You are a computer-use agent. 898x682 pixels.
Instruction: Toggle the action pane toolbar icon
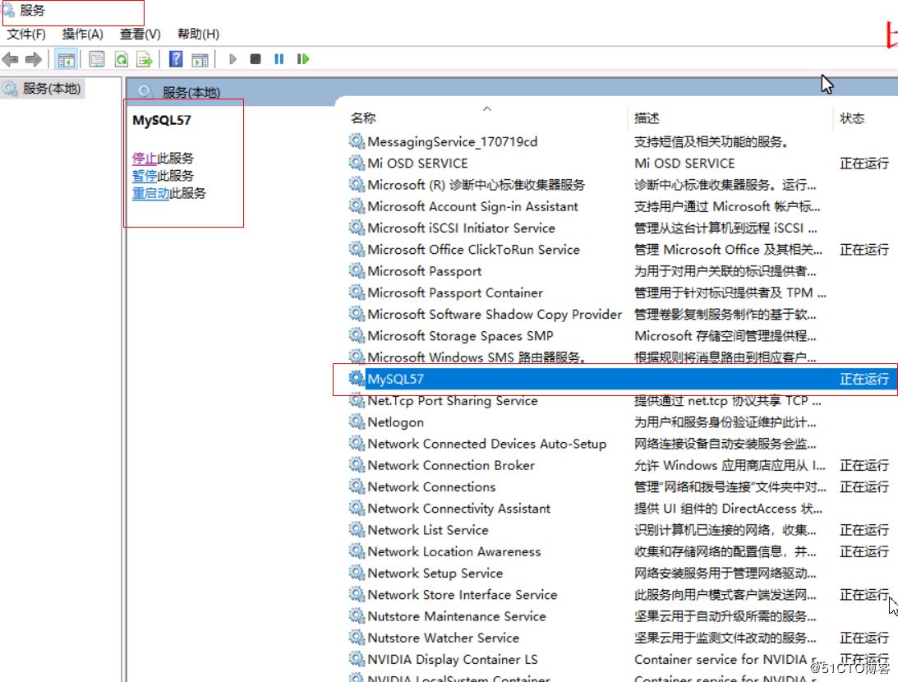[x=200, y=59]
